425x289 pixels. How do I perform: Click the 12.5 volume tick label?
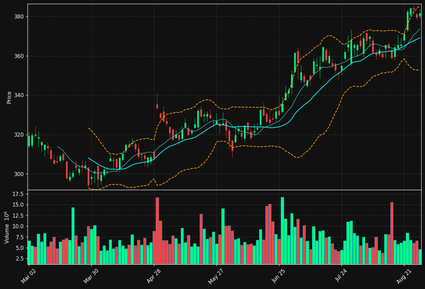[18, 216]
